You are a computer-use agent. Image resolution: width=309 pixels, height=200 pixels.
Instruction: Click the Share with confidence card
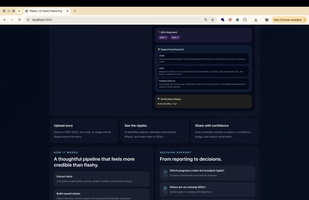pyautogui.click(x=225, y=131)
